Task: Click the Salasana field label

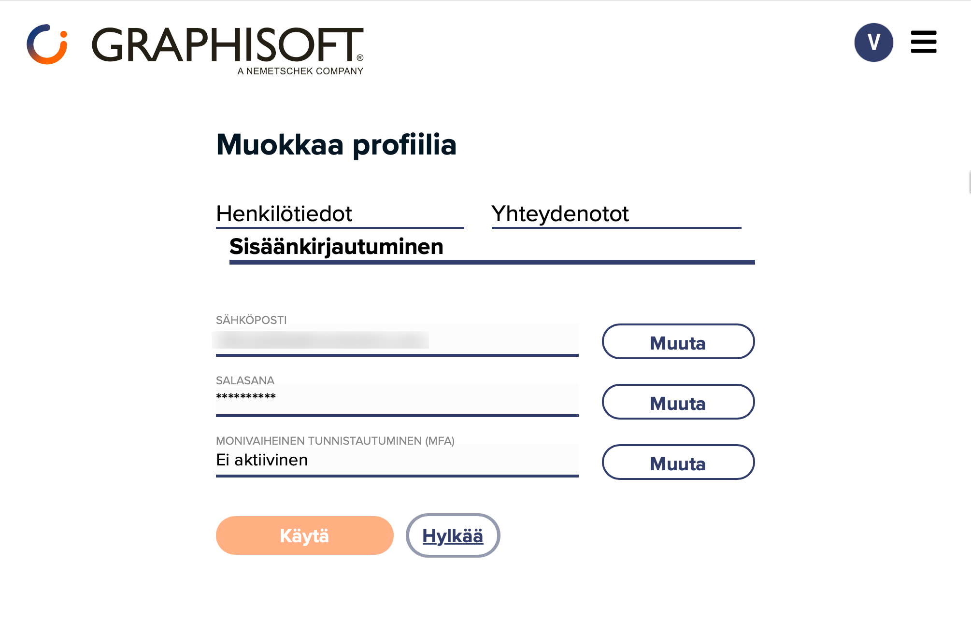Action: (x=245, y=380)
